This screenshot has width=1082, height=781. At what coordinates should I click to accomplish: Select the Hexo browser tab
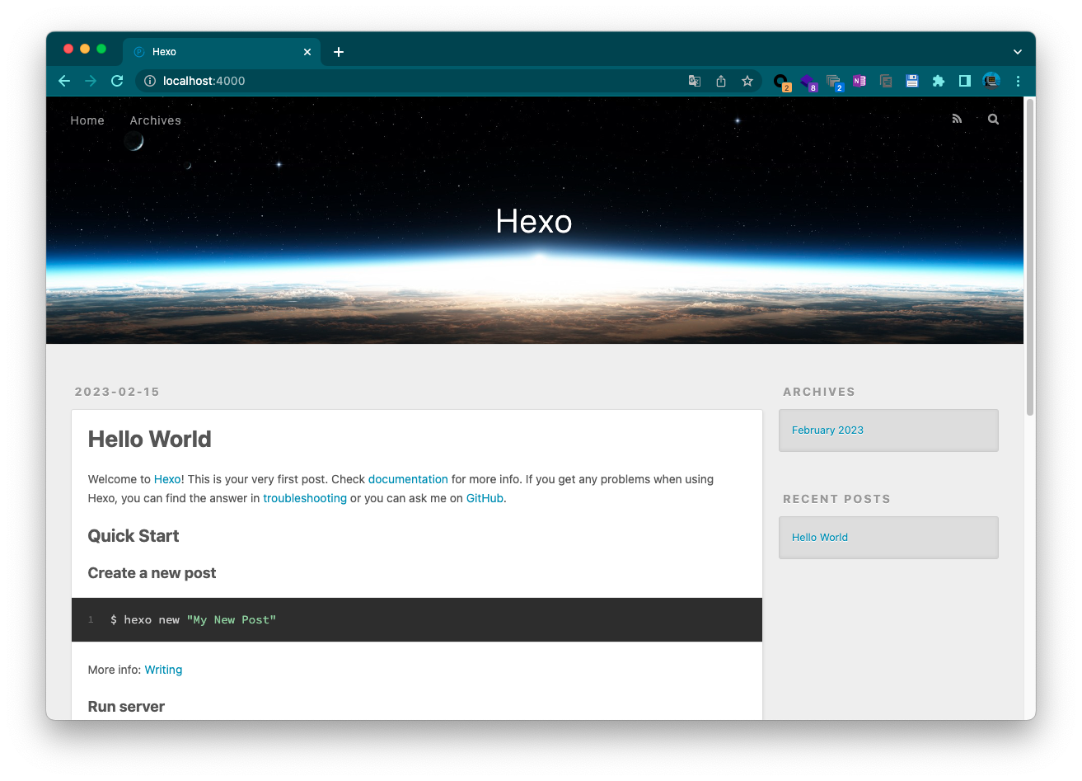click(222, 52)
